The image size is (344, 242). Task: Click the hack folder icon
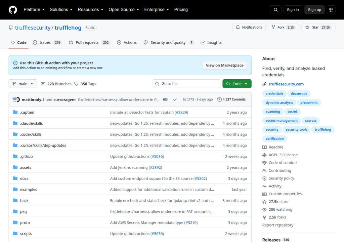coord(15,201)
